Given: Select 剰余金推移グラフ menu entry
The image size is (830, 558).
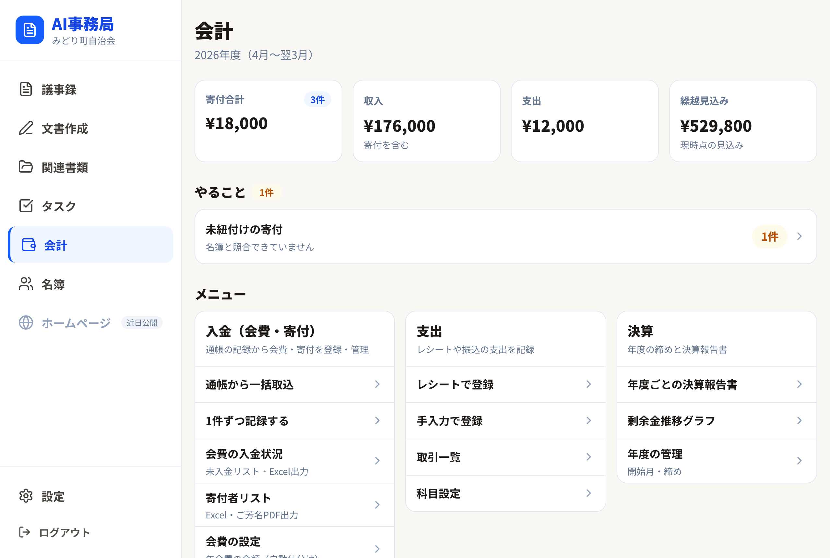Looking at the screenshot, I should pyautogui.click(x=717, y=421).
